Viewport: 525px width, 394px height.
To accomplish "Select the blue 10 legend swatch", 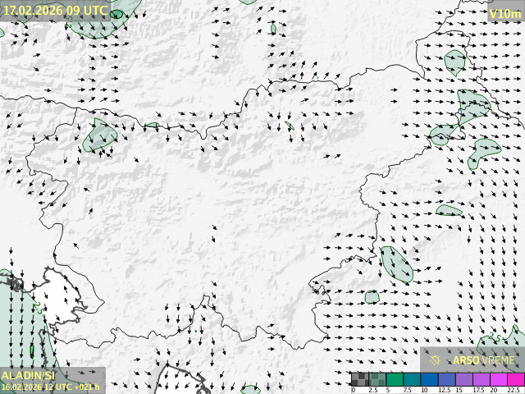I will (x=428, y=379).
